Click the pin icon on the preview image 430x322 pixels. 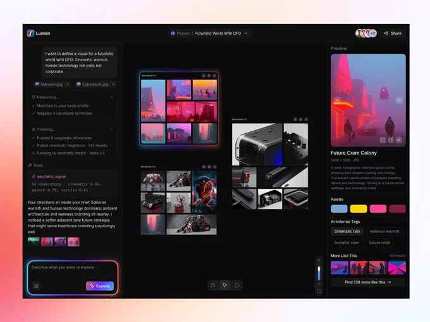point(399,140)
